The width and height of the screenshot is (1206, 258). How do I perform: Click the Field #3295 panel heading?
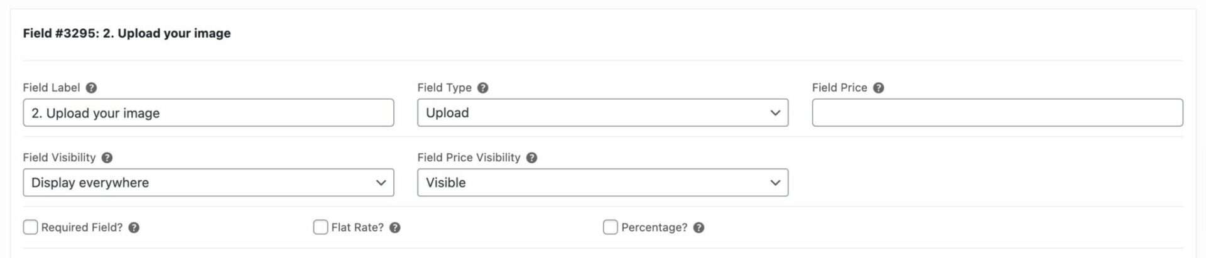(127, 33)
